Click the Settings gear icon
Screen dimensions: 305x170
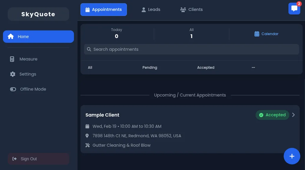pos(13,74)
